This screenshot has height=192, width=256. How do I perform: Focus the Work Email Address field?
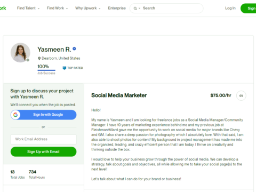pos(43,139)
